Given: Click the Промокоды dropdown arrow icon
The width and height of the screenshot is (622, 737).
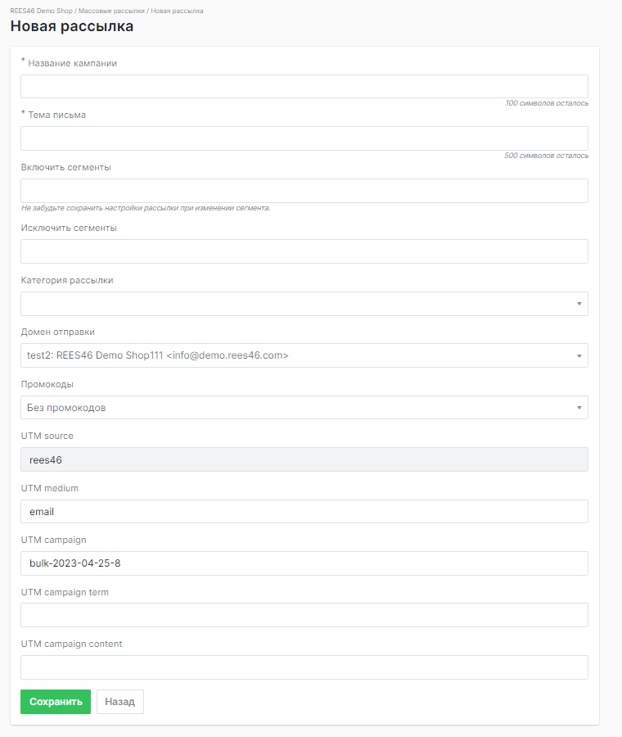Looking at the screenshot, I should point(579,408).
